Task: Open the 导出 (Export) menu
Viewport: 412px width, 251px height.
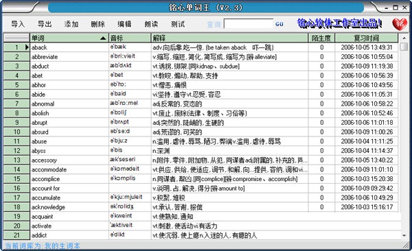Action: click(45, 24)
